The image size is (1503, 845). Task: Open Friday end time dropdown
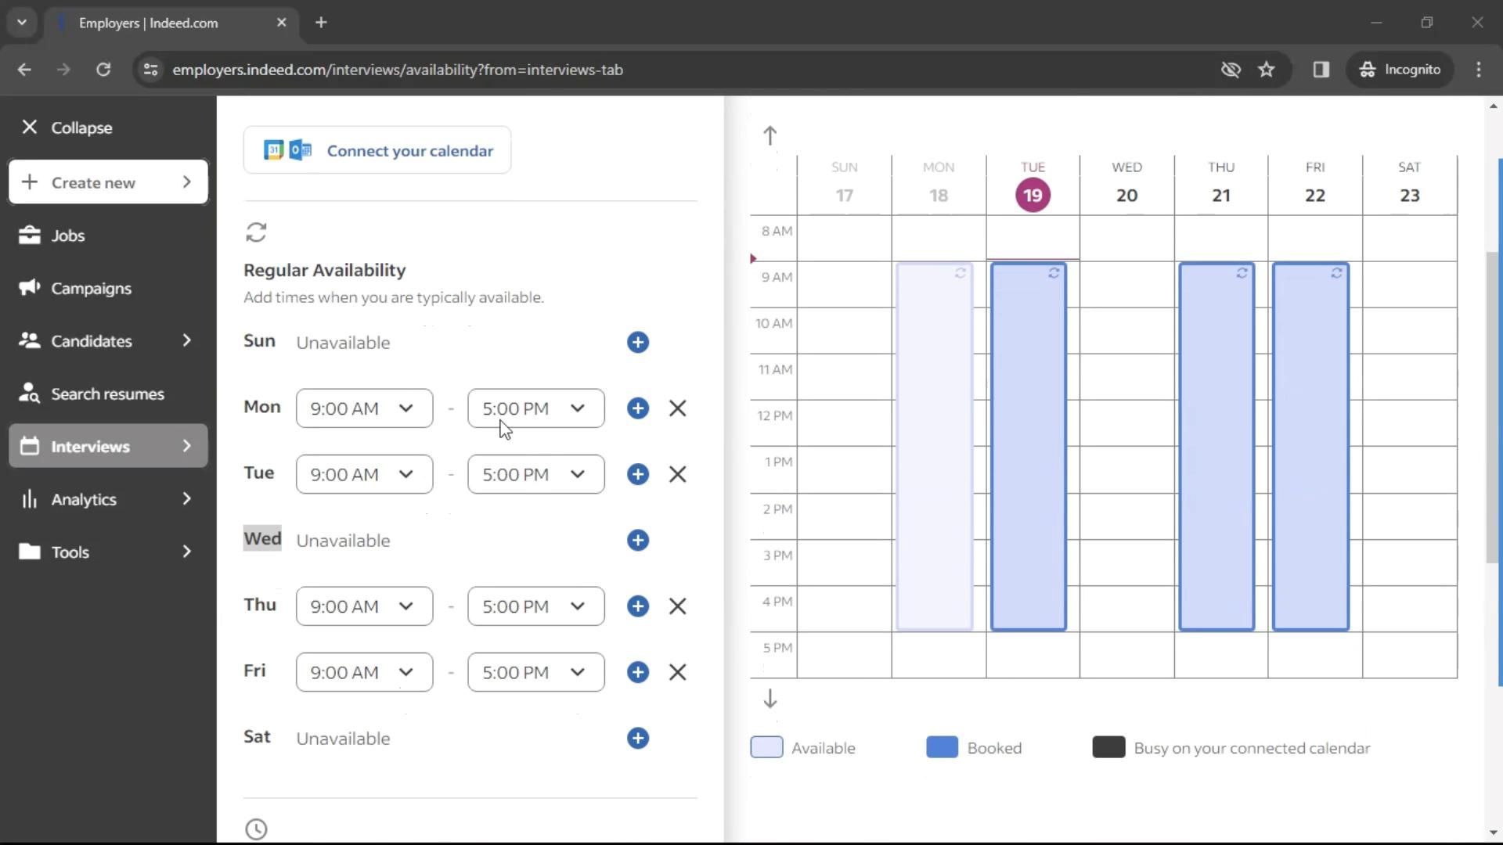pyautogui.click(x=535, y=672)
